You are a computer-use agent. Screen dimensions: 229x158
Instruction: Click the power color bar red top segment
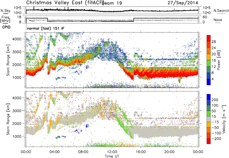point(209,38)
